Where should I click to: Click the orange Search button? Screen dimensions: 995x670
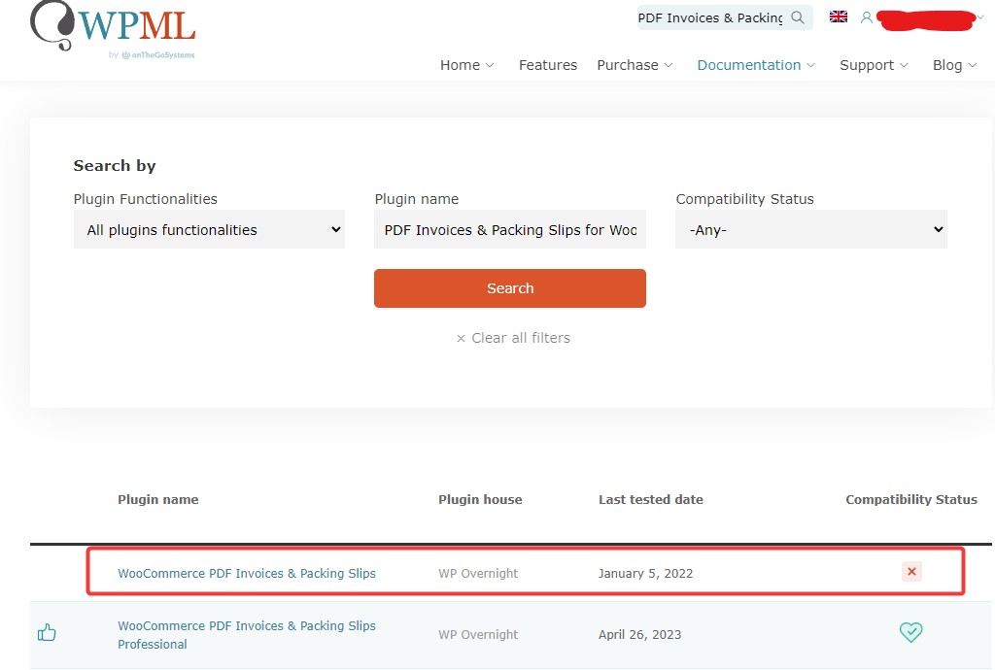[510, 288]
